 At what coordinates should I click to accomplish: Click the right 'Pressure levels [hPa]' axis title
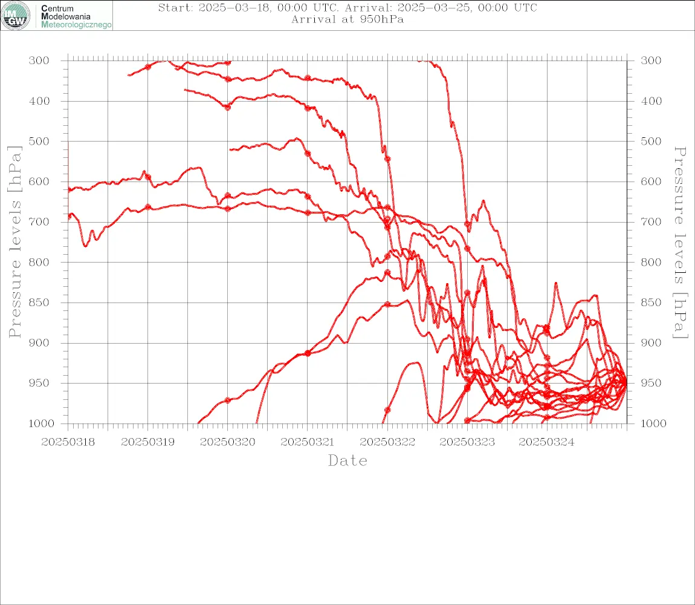[x=680, y=243]
